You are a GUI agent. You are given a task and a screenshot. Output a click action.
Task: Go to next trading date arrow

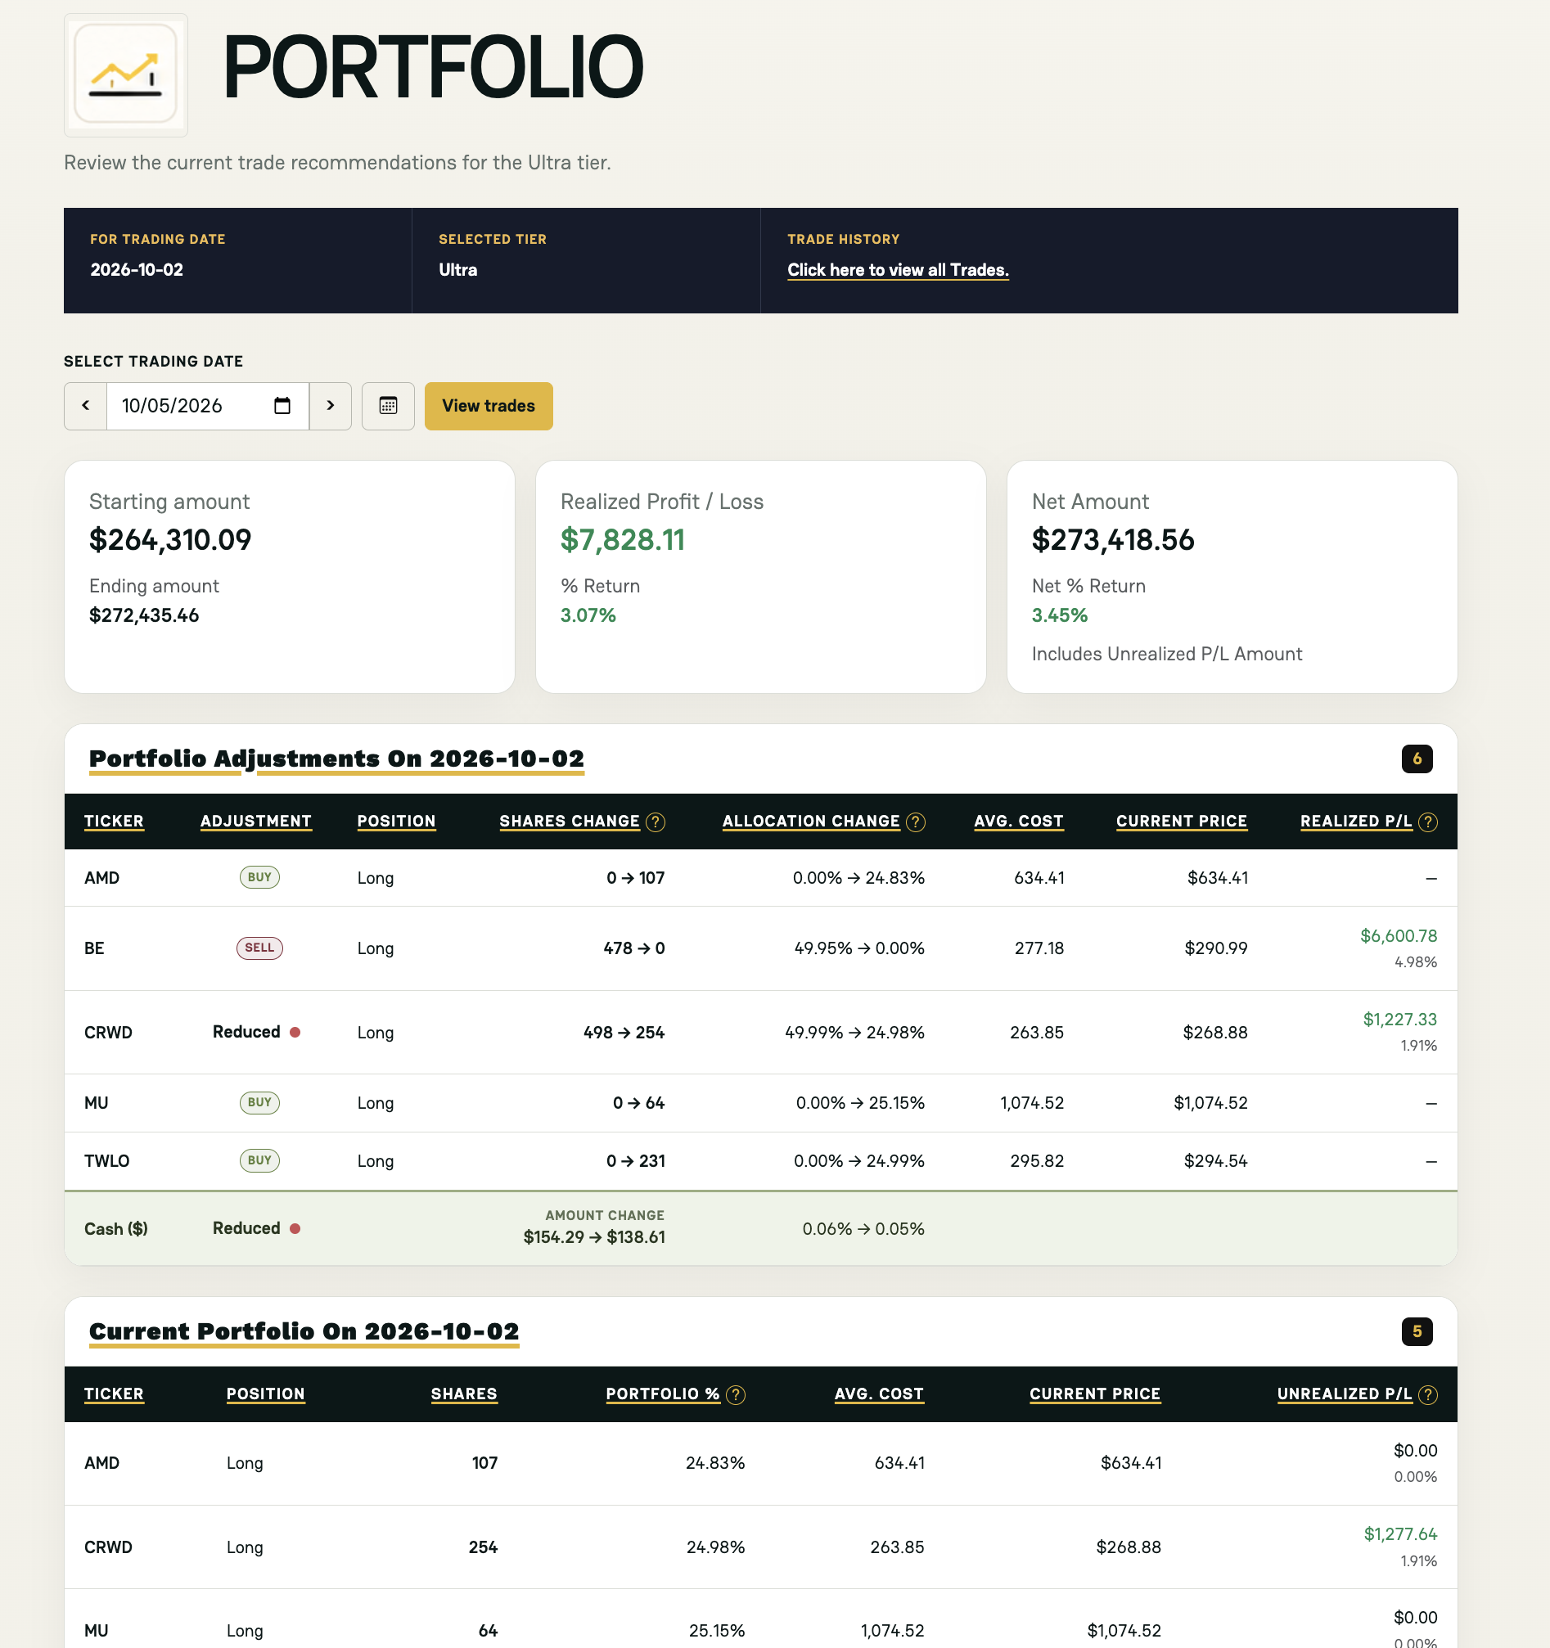(330, 405)
